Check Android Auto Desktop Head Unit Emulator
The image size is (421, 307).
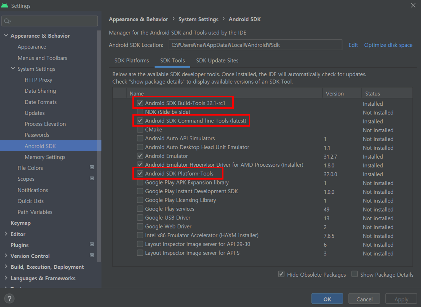coord(140,147)
